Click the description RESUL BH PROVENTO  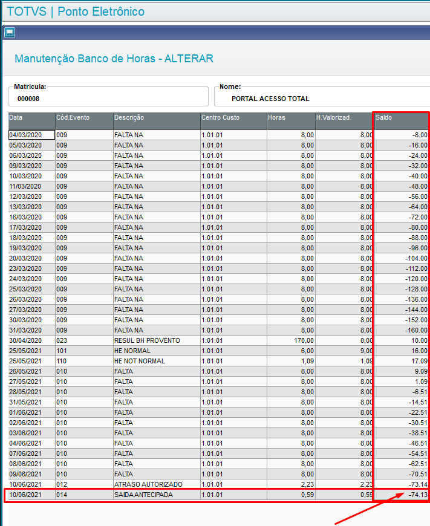click(147, 340)
